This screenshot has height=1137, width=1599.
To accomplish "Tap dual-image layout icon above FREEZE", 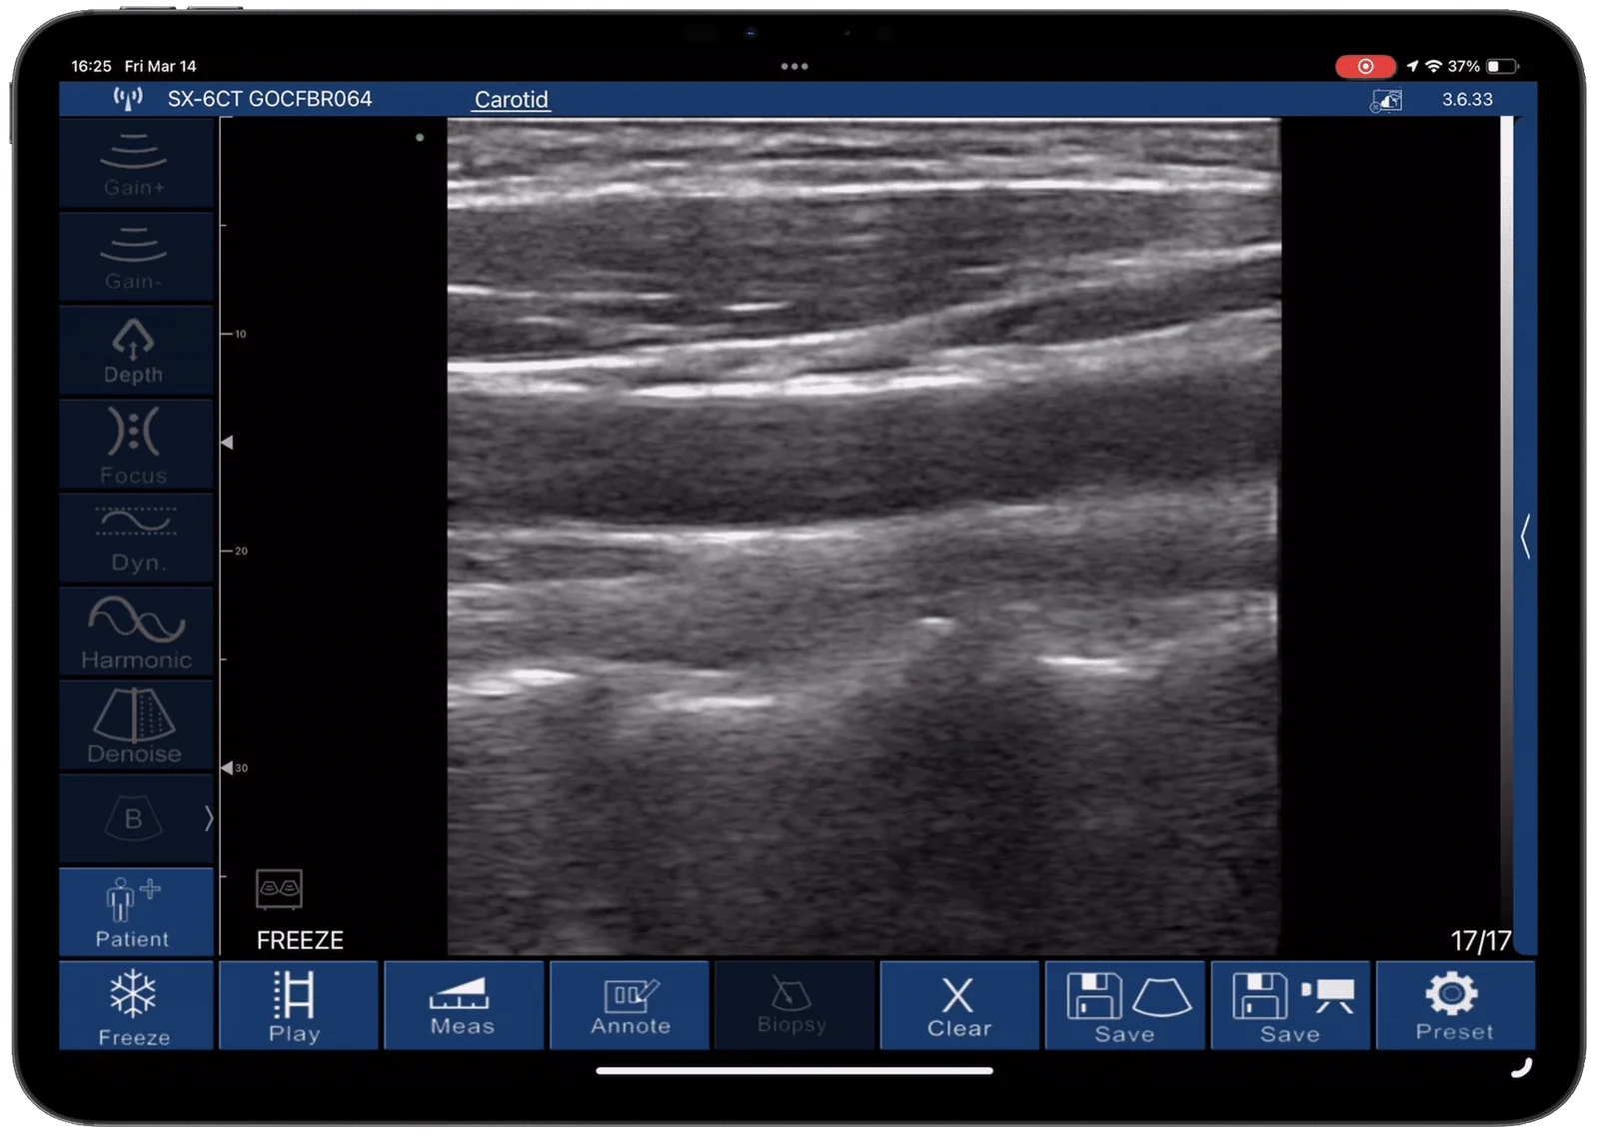I will tap(279, 888).
